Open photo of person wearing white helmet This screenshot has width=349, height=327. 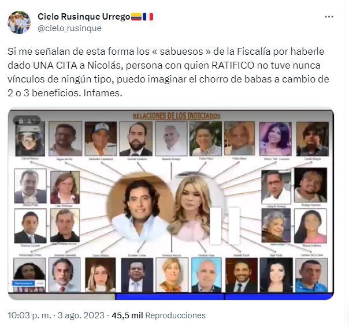click(30, 139)
